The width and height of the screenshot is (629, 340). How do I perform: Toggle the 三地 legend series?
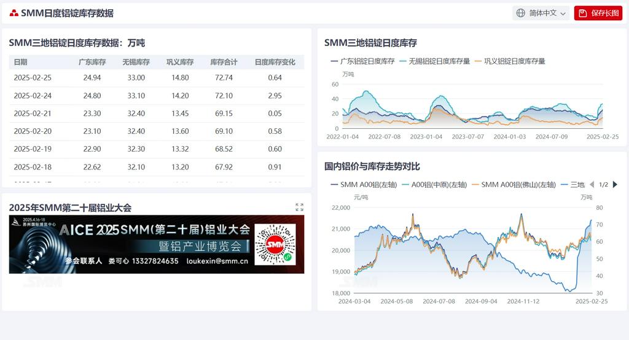tap(573, 185)
